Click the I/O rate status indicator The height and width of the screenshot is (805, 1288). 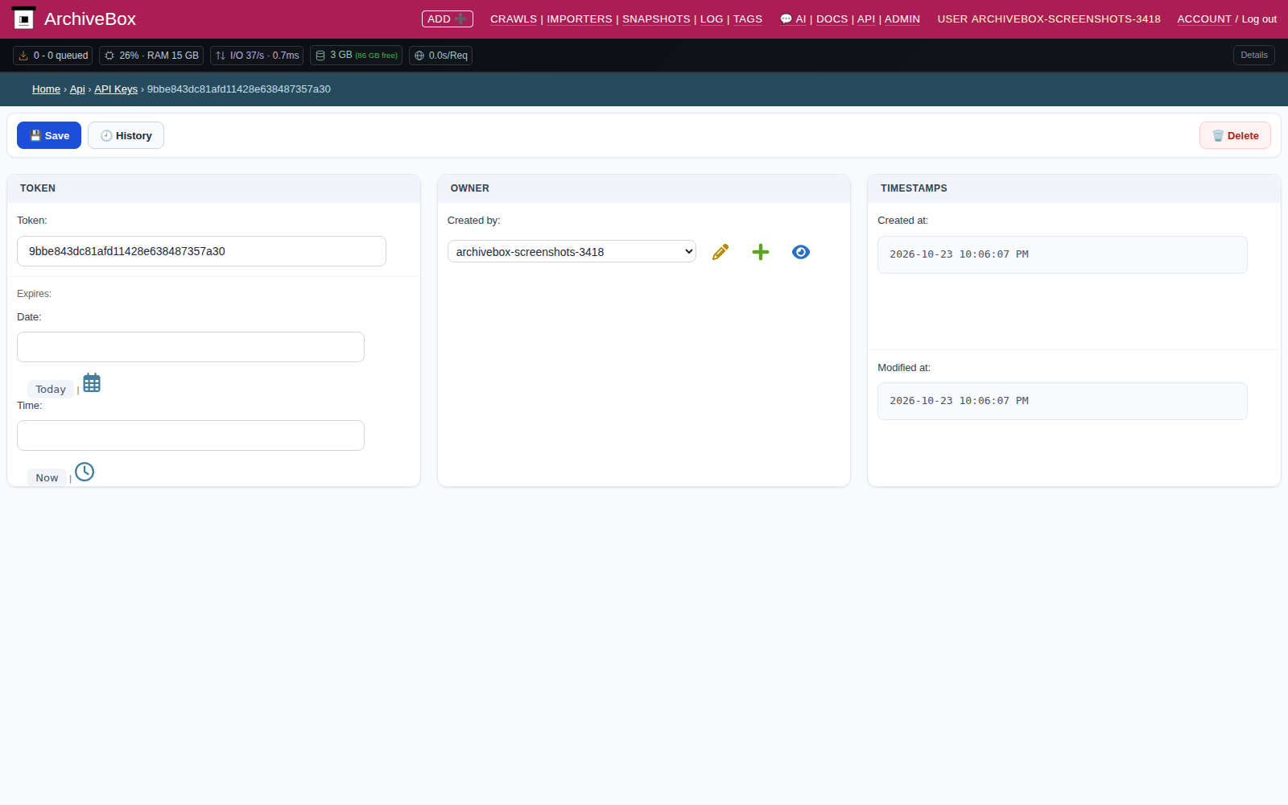click(257, 56)
